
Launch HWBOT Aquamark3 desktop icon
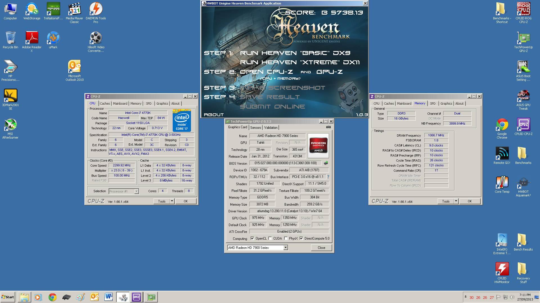pos(523,187)
